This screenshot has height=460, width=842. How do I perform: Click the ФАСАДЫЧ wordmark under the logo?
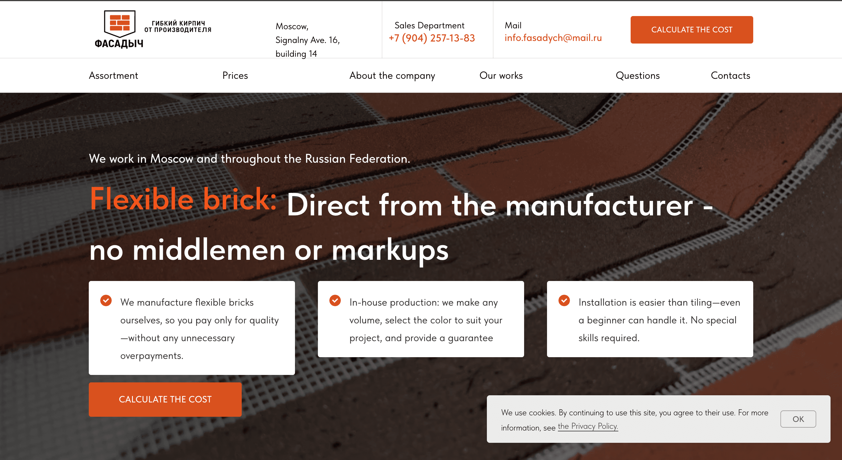(x=119, y=44)
